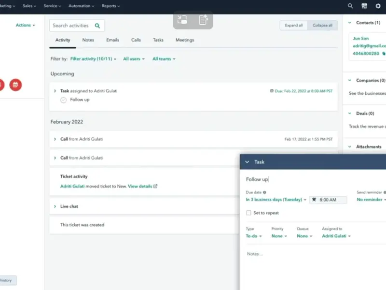This screenshot has height=290, width=386.
Task: Click the Collapse all button
Action: [x=322, y=26]
